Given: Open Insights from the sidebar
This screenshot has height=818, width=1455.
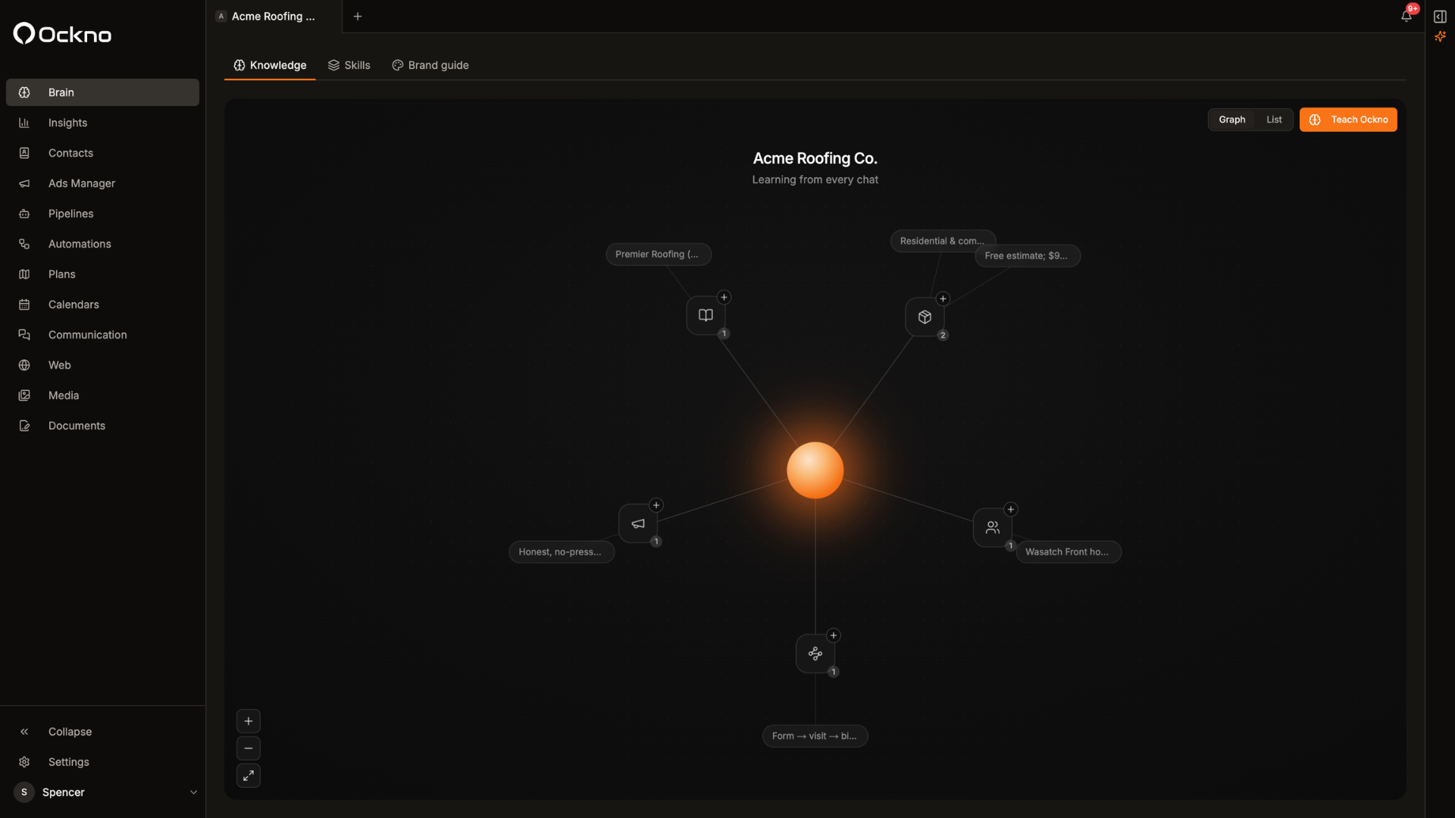Looking at the screenshot, I should pos(102,123).
